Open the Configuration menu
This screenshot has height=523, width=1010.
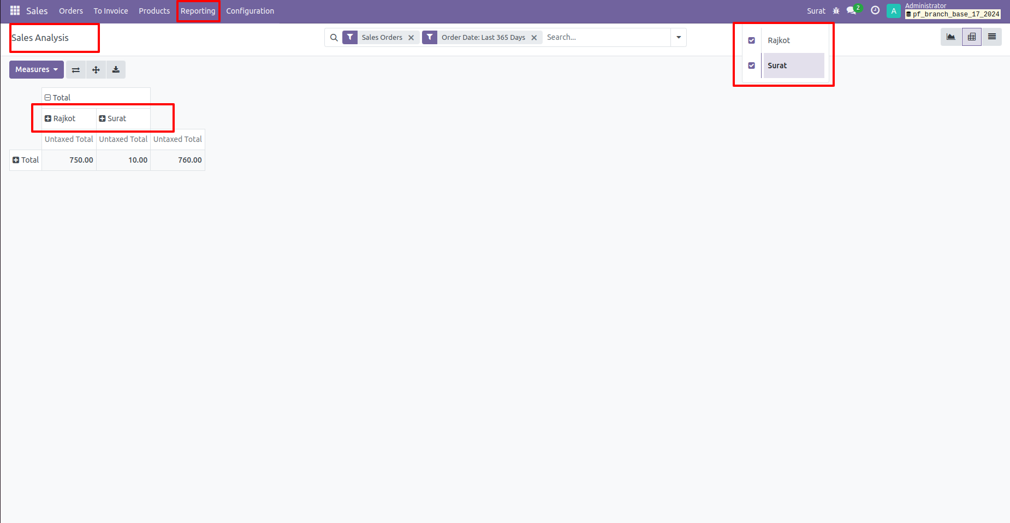click(x=250, y=11)
